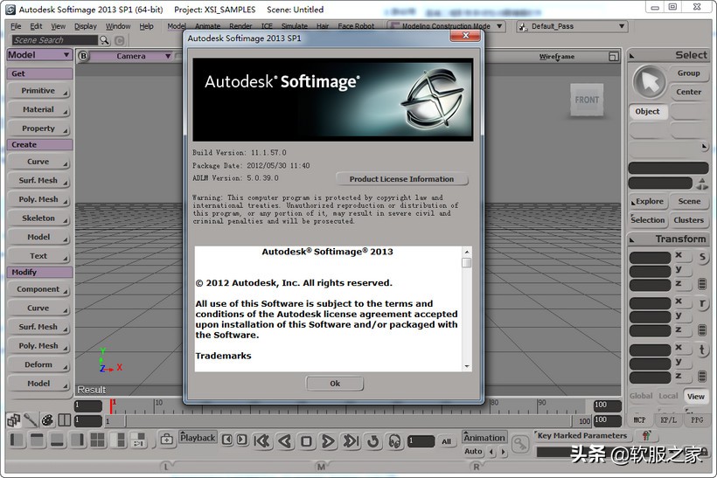Click the license text scrollbar down arrow
The image size is (717, 478).
[467, 366]
